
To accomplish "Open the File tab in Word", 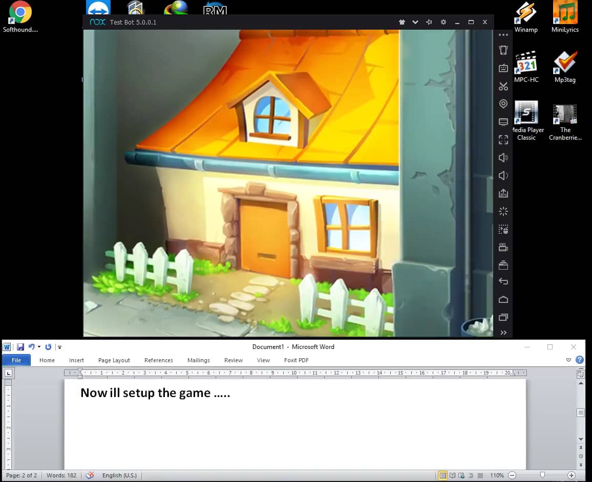I will tap(16, 360).
